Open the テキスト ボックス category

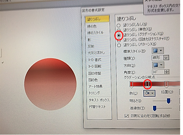(x=99, y=100)
